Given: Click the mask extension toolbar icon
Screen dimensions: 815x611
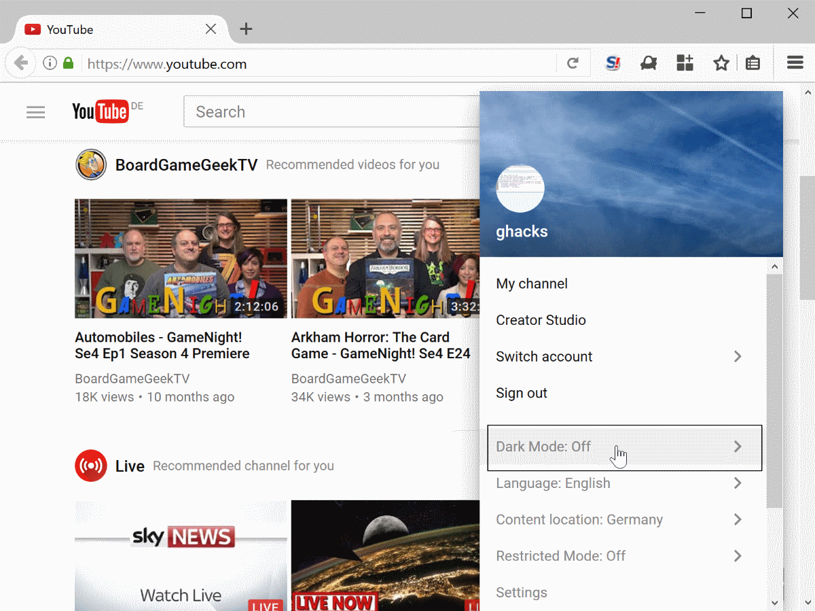Looking at the screenshot, I should click(x=649, y=63).
